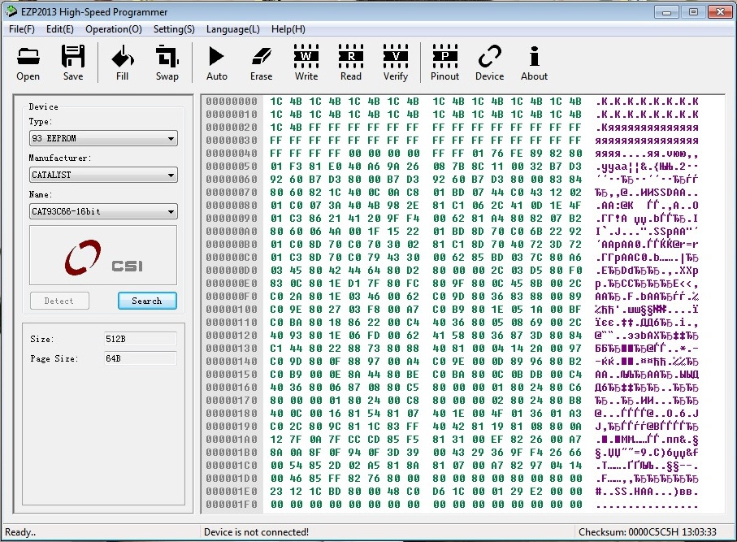Screen dimensions: 737x542
Task: Show the Pinout diagram
Action: pos(444,63)
